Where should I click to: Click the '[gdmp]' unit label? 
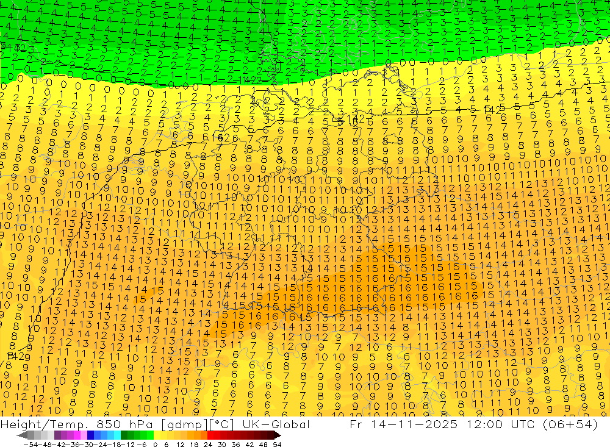pos(185,424)
